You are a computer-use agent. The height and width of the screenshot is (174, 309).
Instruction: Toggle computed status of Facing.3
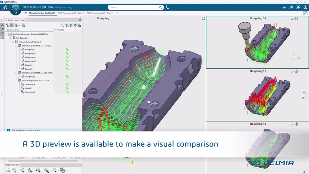(x=67, y=65)
